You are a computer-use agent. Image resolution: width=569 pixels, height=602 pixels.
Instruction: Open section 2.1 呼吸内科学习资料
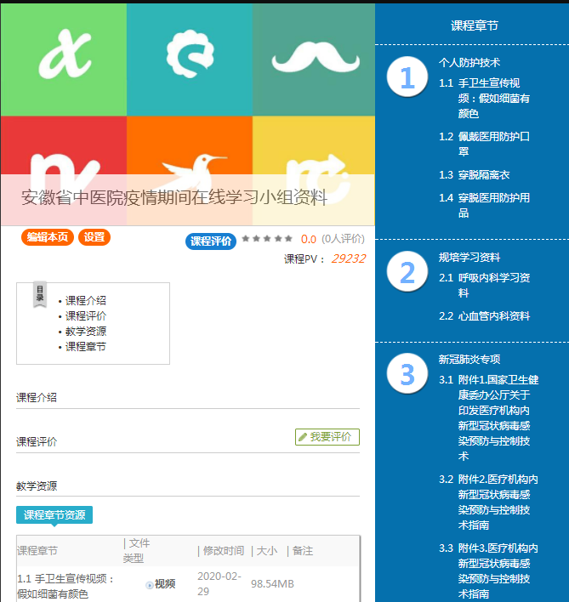pos(493,285)
